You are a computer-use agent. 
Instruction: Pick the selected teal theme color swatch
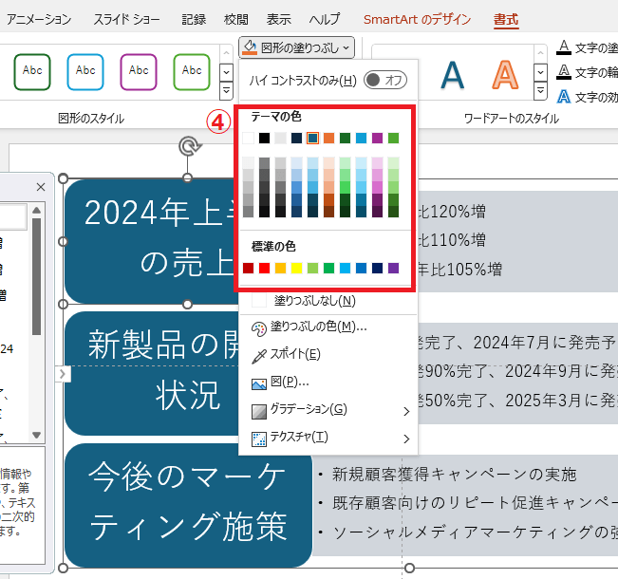tap(312, 139)
